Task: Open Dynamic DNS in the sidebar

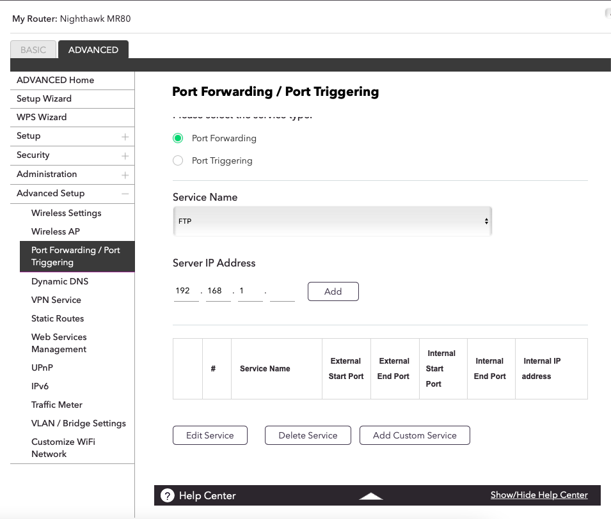Action: pyautogui.click(x=60, y=281)
